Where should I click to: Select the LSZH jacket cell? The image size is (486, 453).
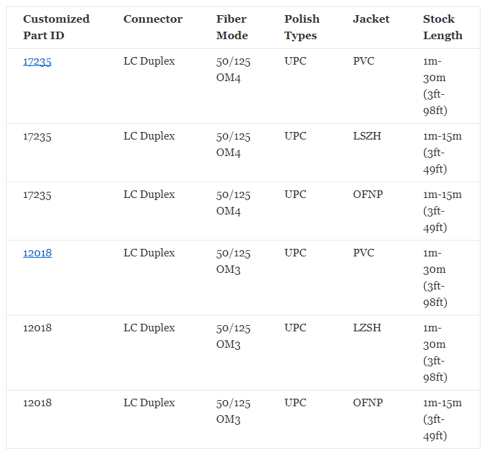(x=367, y=136)
